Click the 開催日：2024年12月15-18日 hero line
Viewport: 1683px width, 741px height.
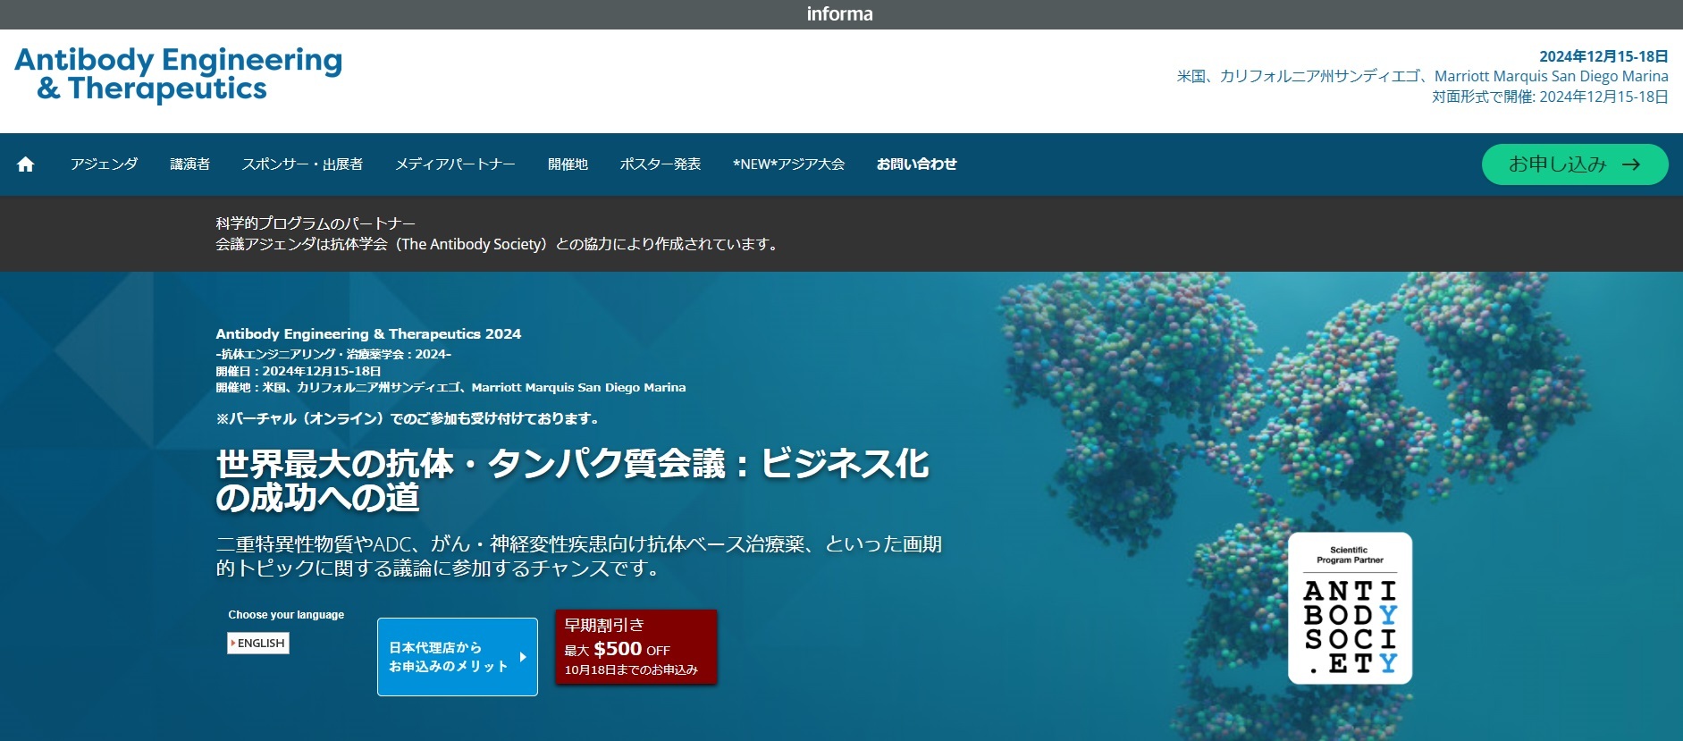pos(299,371)
